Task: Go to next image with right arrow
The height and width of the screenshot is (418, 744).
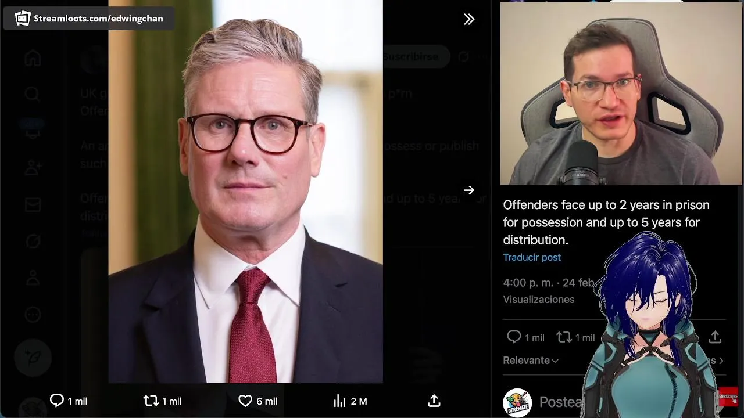Action: tap(469, 190)
